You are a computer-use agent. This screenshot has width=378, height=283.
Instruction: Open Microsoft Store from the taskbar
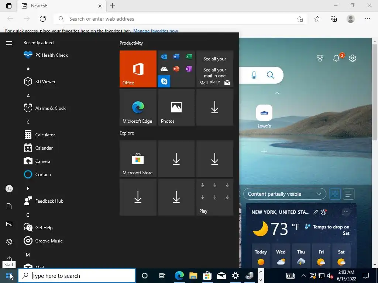click(207, 276)
